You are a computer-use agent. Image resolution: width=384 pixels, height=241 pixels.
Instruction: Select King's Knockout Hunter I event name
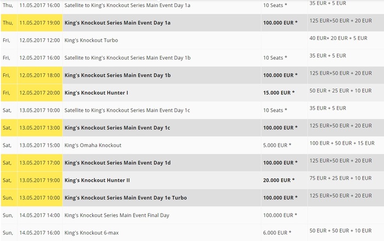(x=97, y=93)
